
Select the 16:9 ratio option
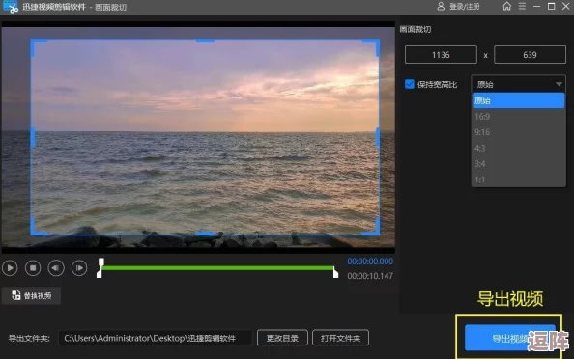[518, 117]
